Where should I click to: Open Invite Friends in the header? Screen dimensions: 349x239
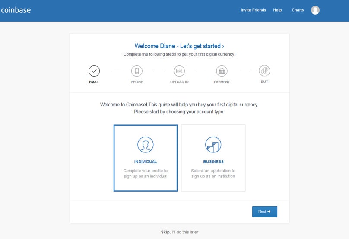tap(253, 10)
